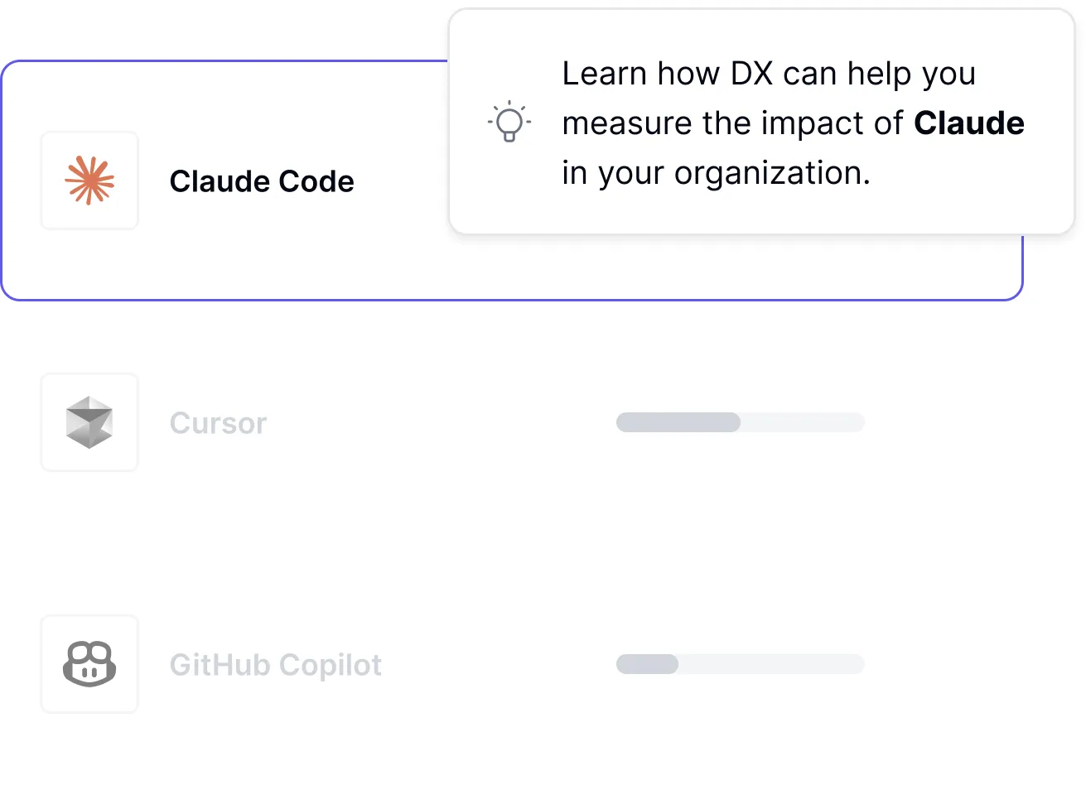Click the "measure the impact of" text
The image size is (1086, 785).
[732, 123]
